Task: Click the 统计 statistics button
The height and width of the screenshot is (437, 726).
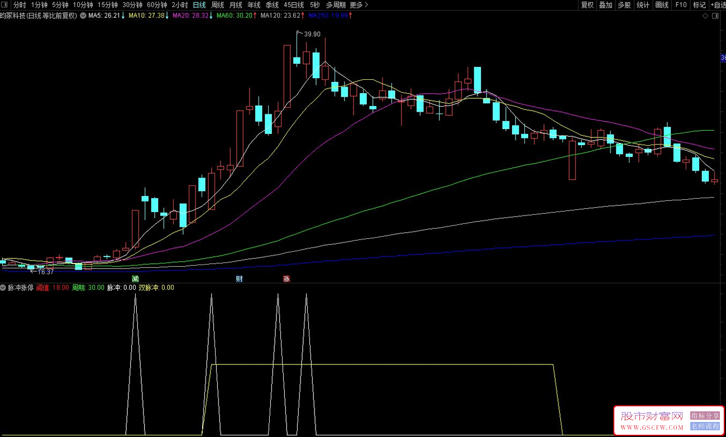Action: coord(643,5)
